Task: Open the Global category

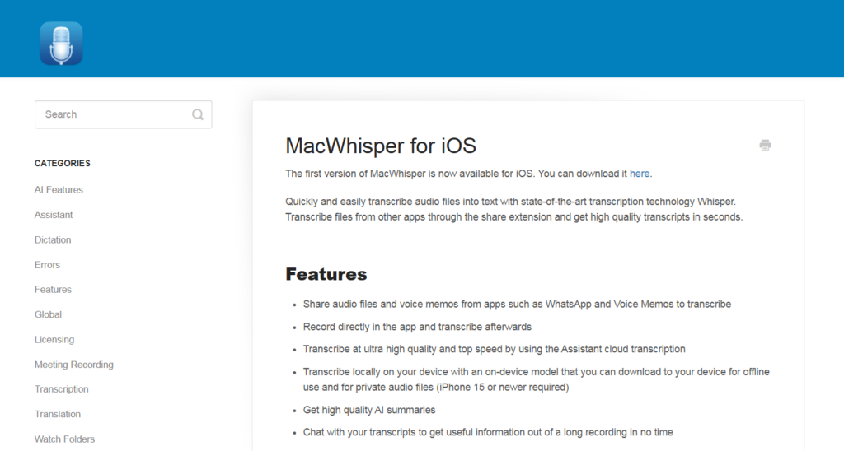Action: tap(48, 314)
